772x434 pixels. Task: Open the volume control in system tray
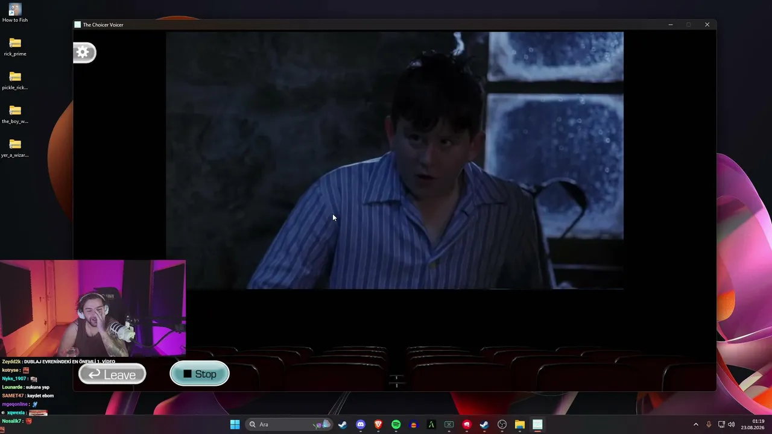pyautogui.click(x=732, y=424)
